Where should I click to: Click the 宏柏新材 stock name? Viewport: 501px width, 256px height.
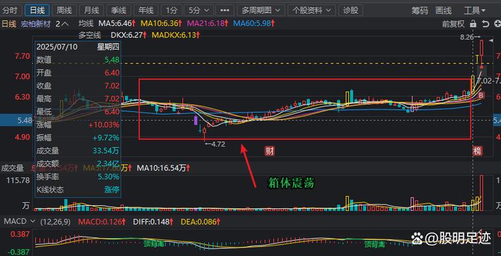coord(36,23)
